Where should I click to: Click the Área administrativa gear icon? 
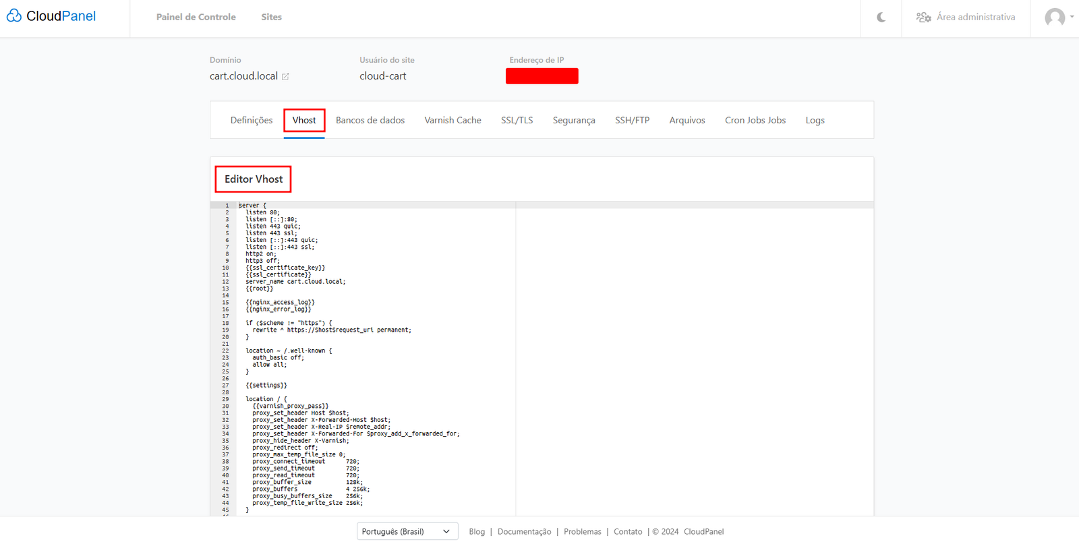coord(923,18)
